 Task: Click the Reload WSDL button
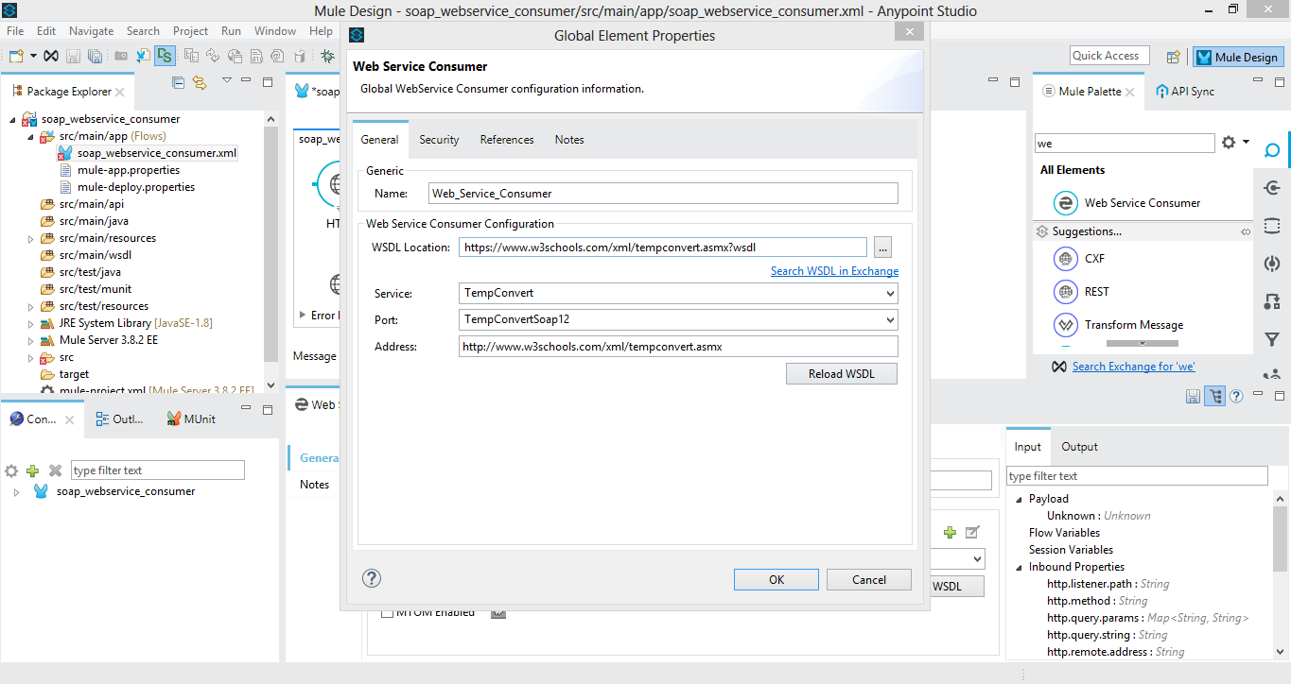pyautogui.click(x=842, y=373)
